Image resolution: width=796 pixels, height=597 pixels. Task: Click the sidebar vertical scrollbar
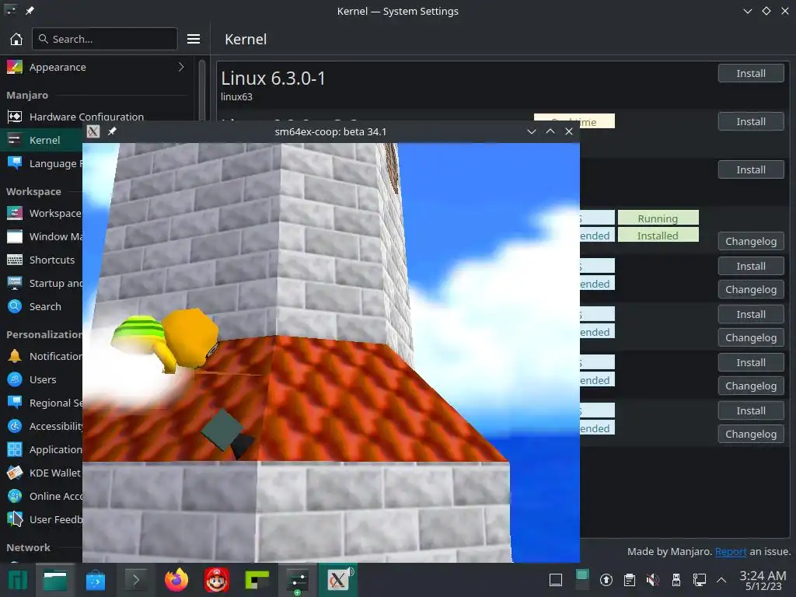(202, 90)
